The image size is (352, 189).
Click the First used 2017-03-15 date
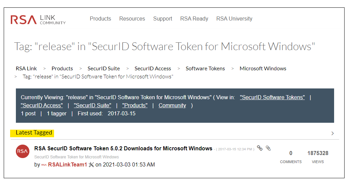[122, 113]
